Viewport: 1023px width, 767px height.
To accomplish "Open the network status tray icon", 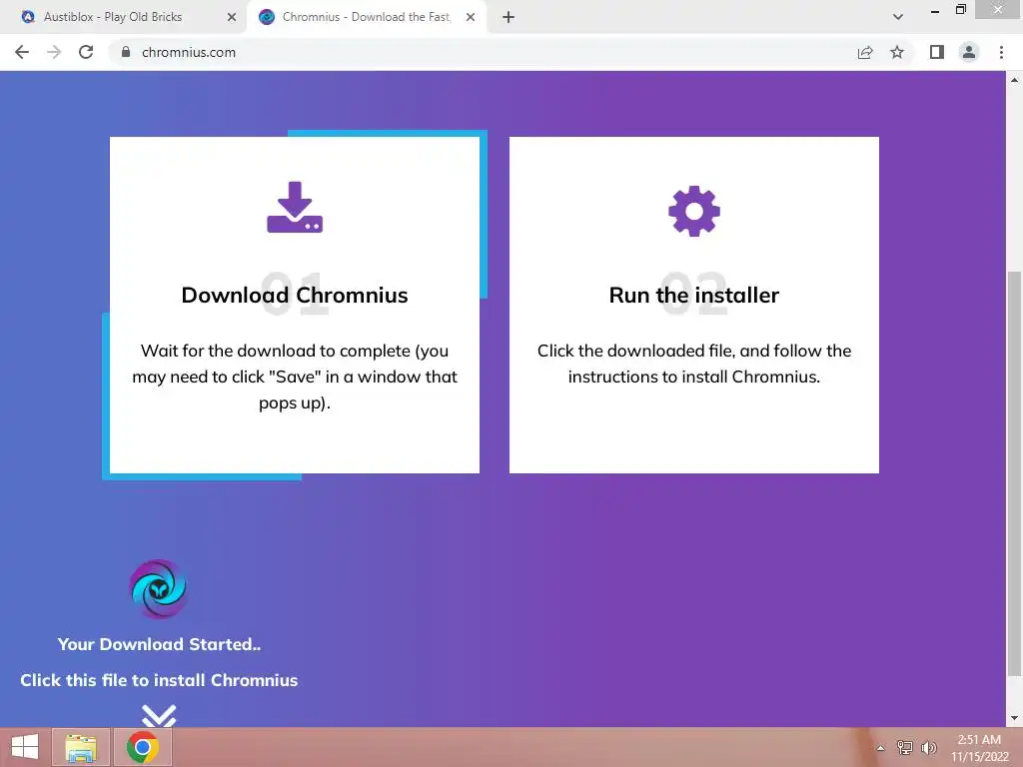I will coord(905,748).
